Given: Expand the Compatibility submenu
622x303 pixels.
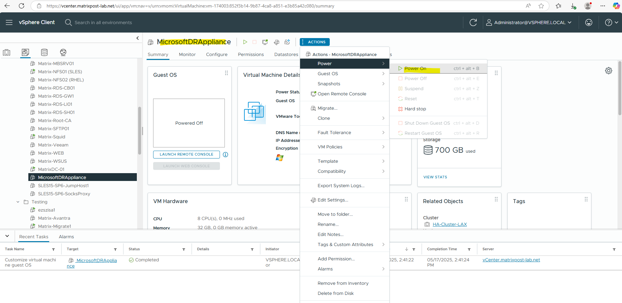Looking at the screenshot, I should (345, 171).
